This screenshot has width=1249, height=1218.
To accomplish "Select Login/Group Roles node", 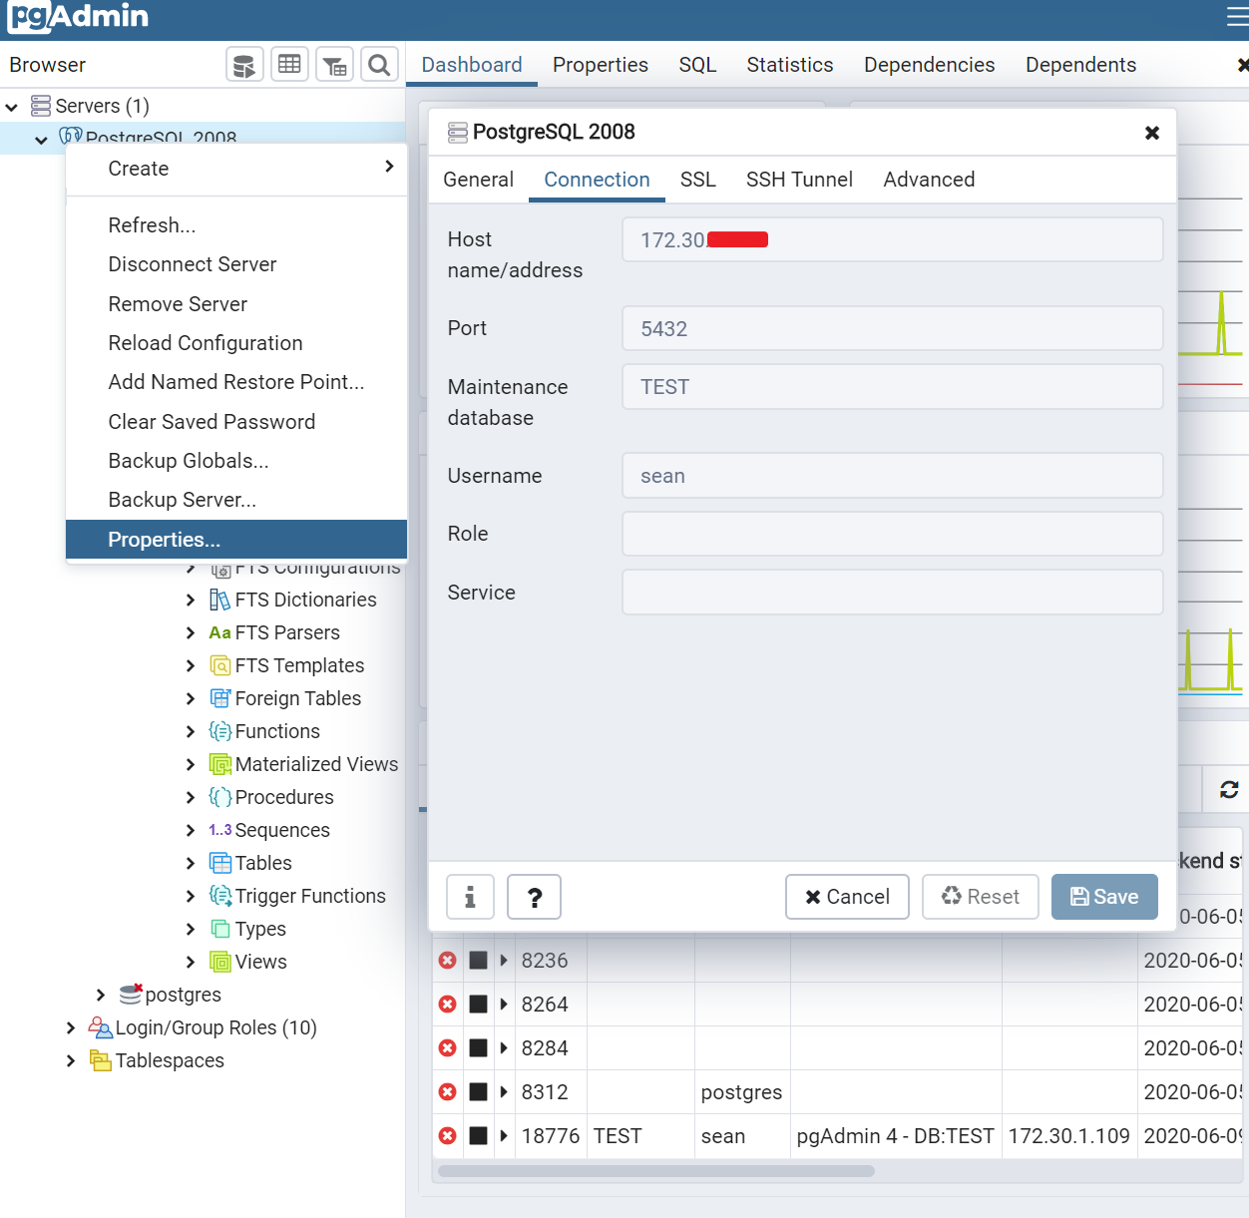I will tap(215, 1027).
